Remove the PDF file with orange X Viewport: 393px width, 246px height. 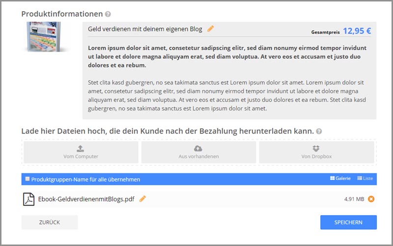coord(371,199)
